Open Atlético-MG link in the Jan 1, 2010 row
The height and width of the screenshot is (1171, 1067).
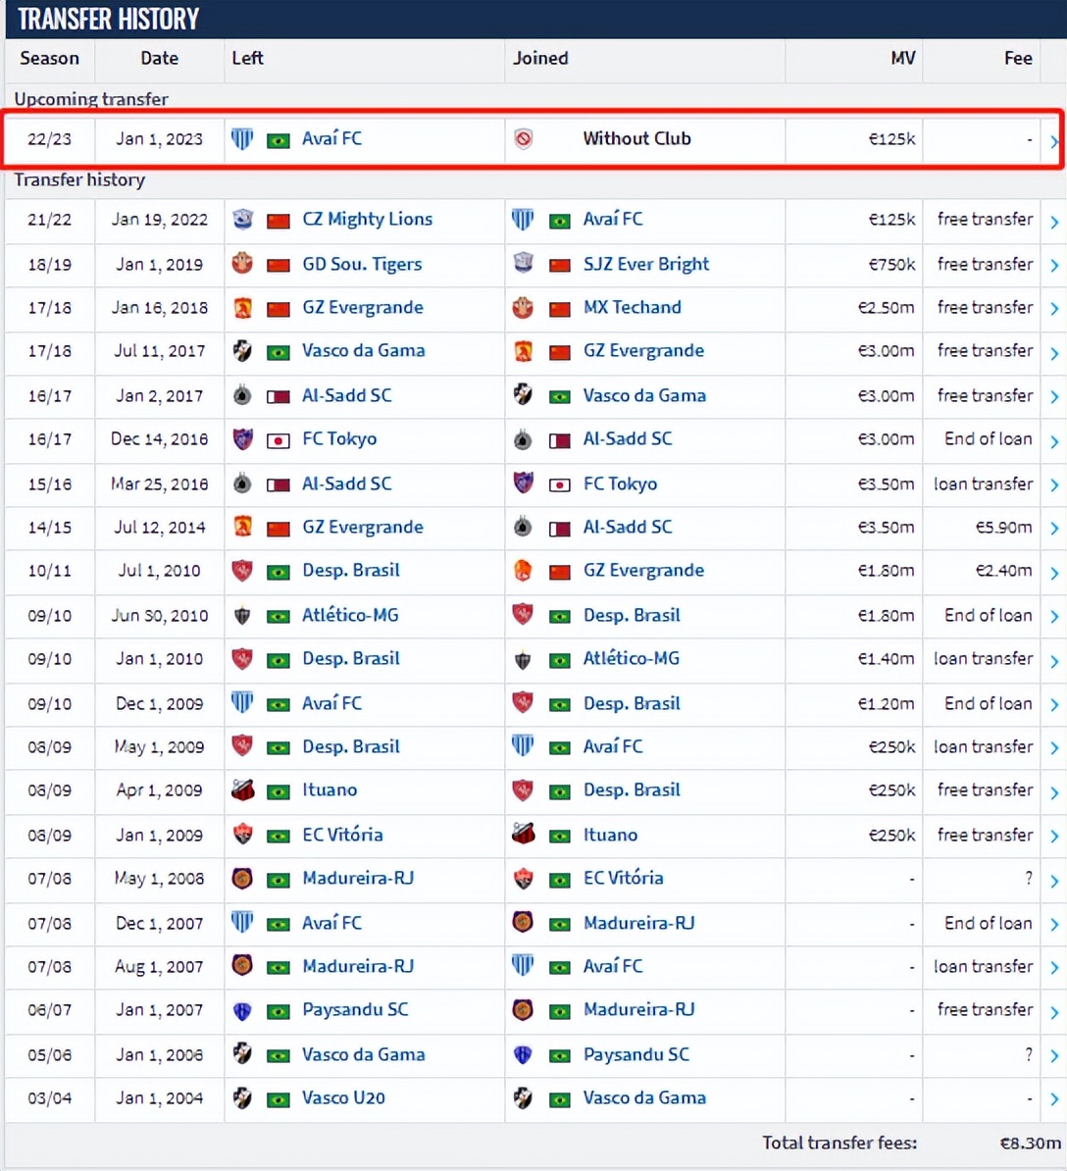[631, 659]
